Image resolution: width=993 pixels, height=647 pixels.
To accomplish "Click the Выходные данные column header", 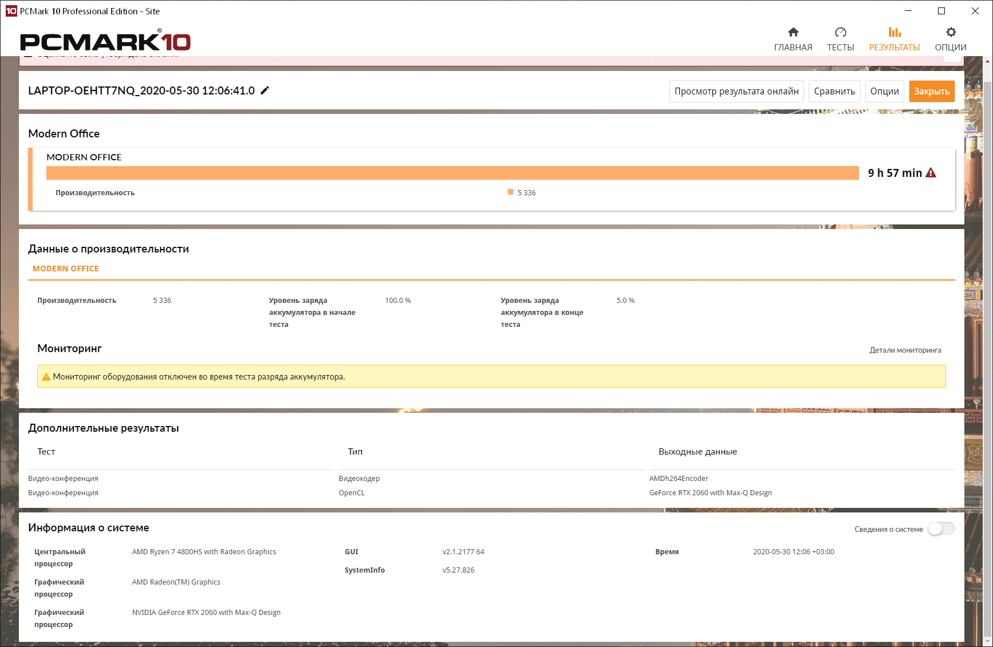I will tap(698, 452).
